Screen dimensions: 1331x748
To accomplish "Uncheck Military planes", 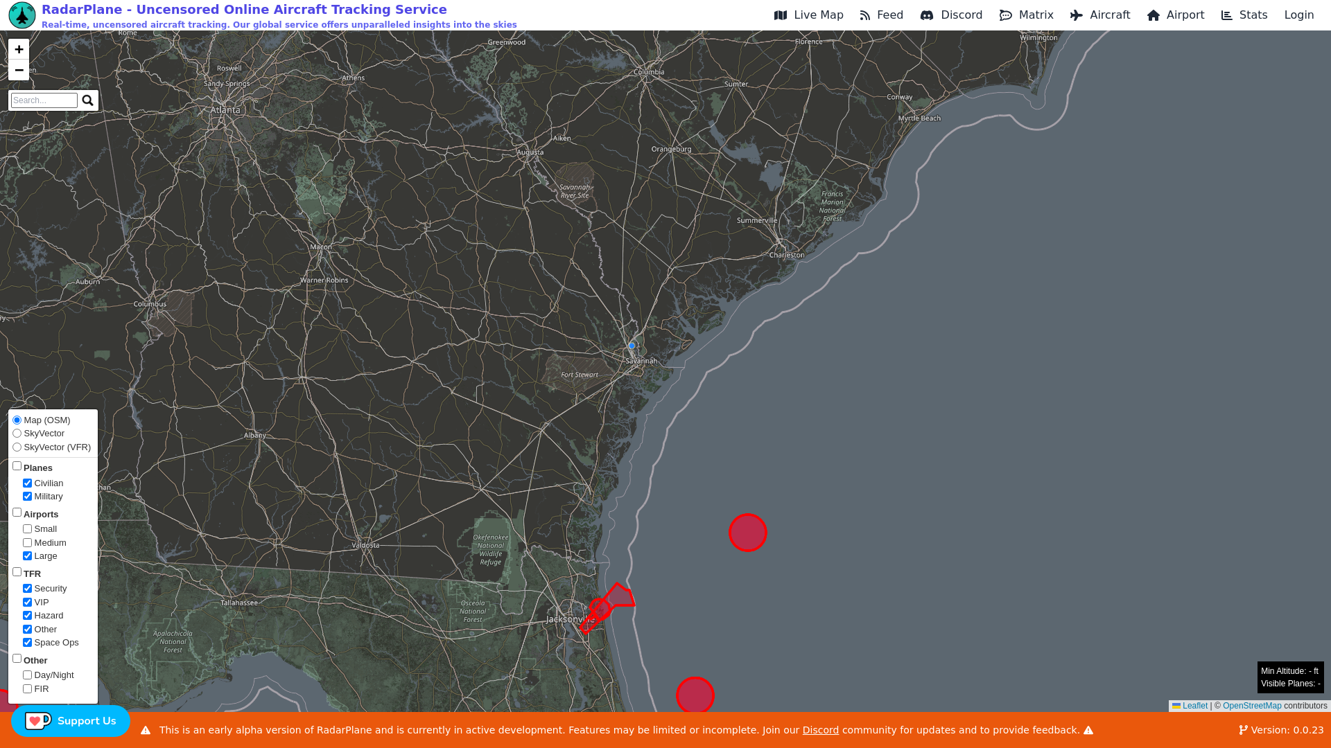I will pyautogui.click(x=28, y=497).
